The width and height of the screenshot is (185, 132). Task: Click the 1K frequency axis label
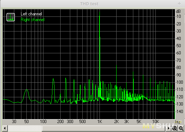coord(100,122)
